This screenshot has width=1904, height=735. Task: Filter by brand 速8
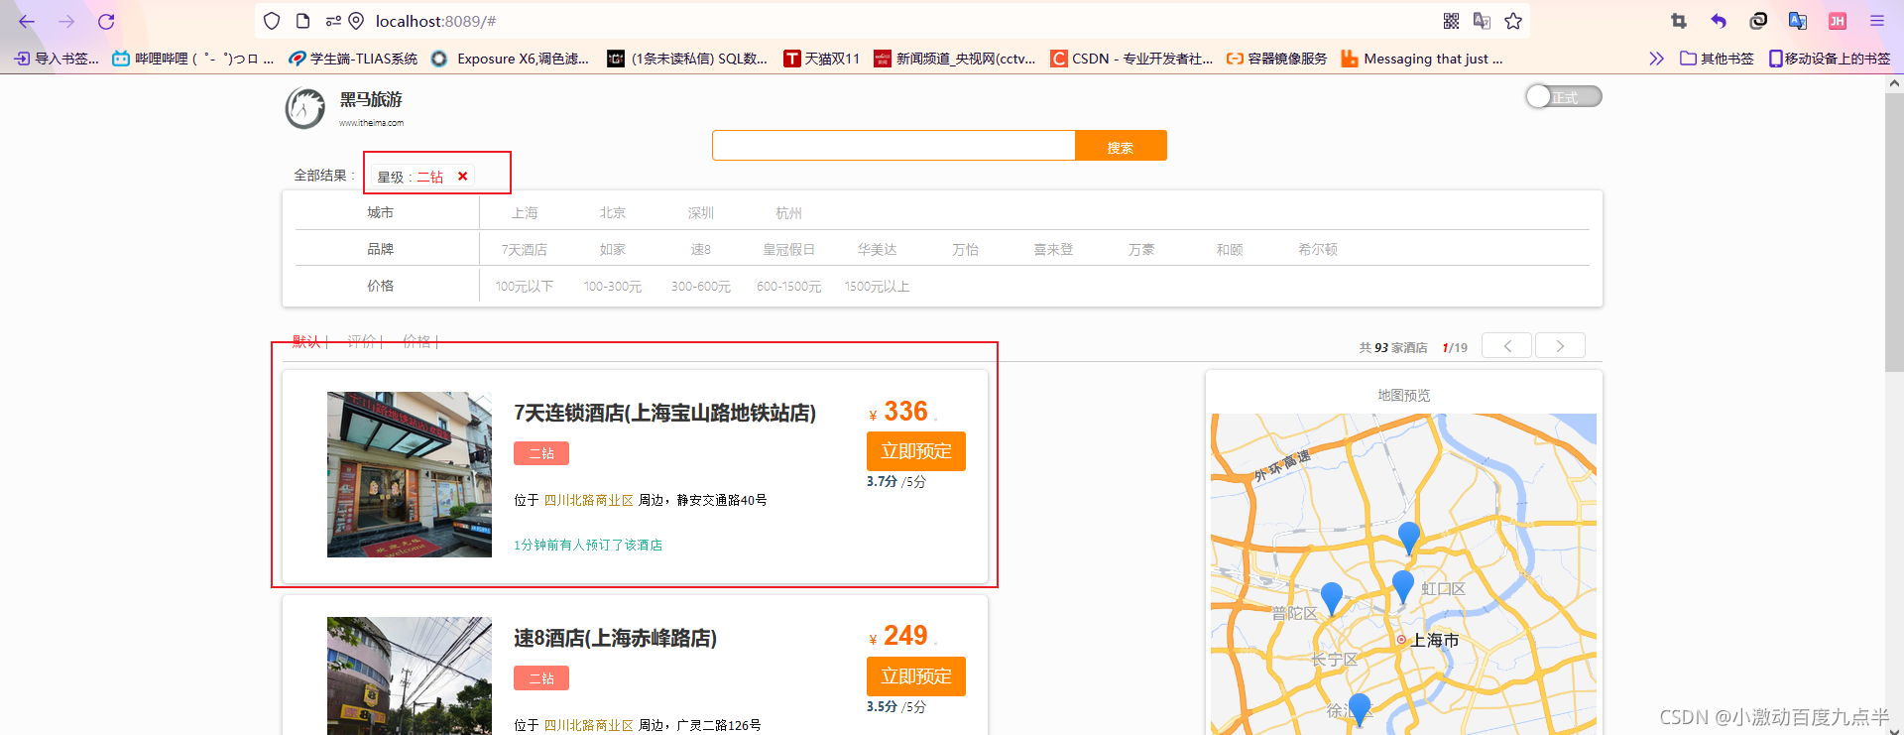pos(701,250)
